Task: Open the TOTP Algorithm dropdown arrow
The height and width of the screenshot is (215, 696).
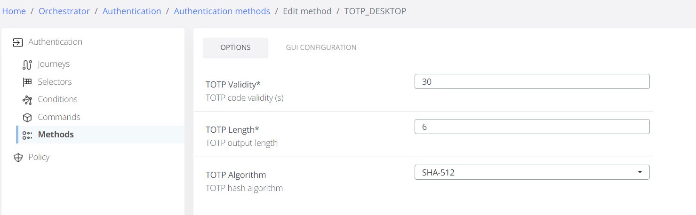Action: point(640,172)
